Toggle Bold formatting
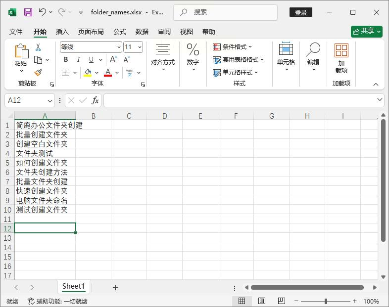 coord(66,59)
